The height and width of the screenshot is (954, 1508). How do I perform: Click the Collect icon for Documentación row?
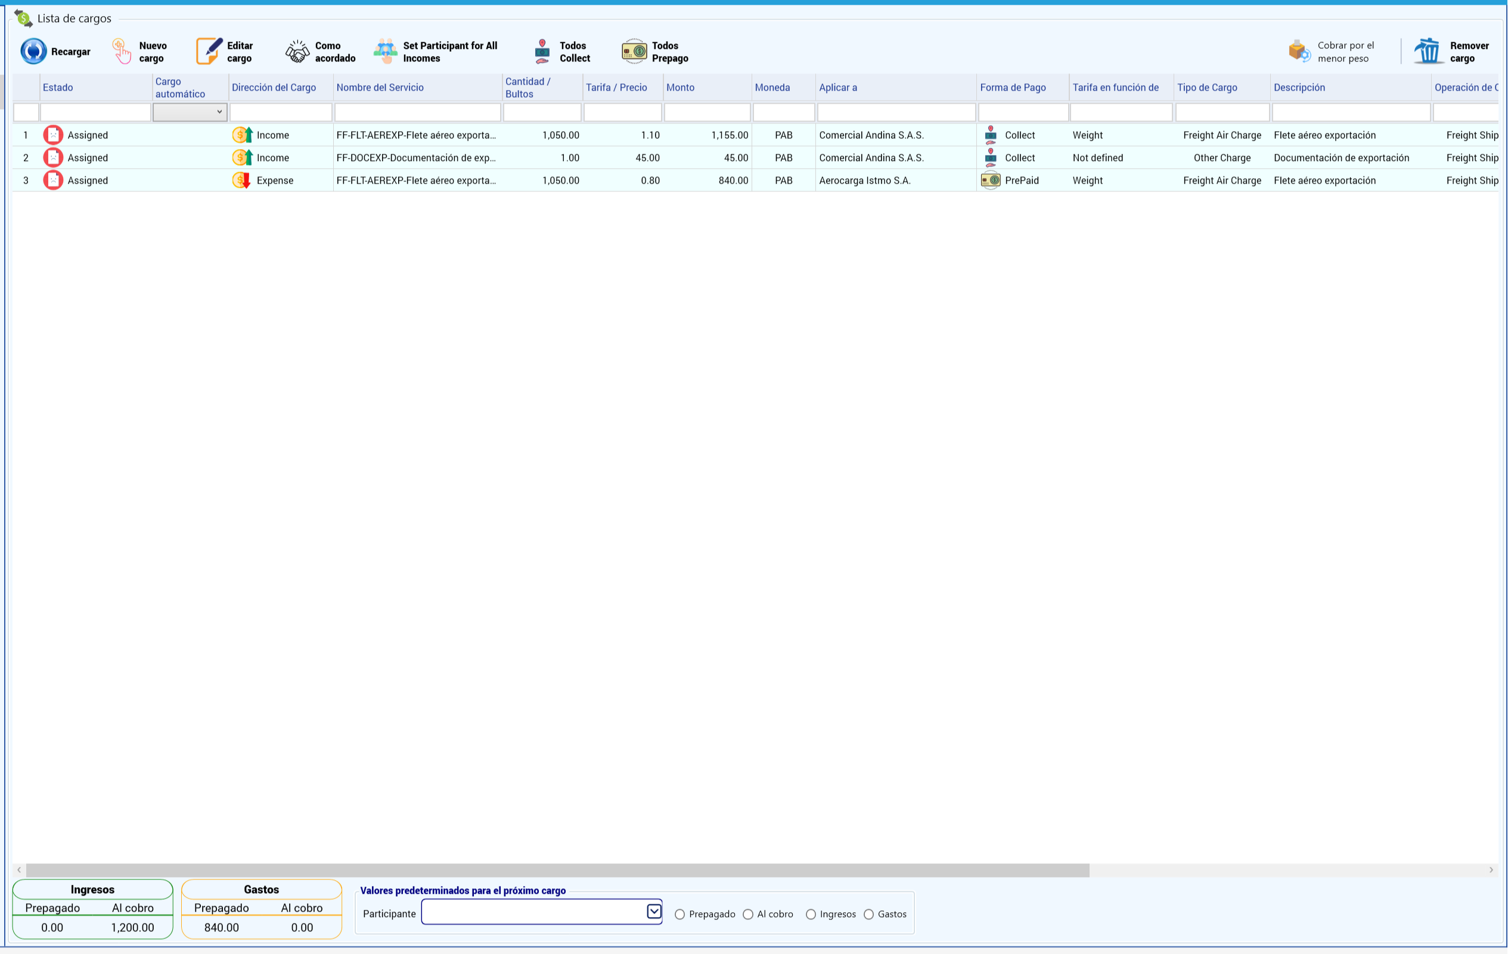point(990,157)
